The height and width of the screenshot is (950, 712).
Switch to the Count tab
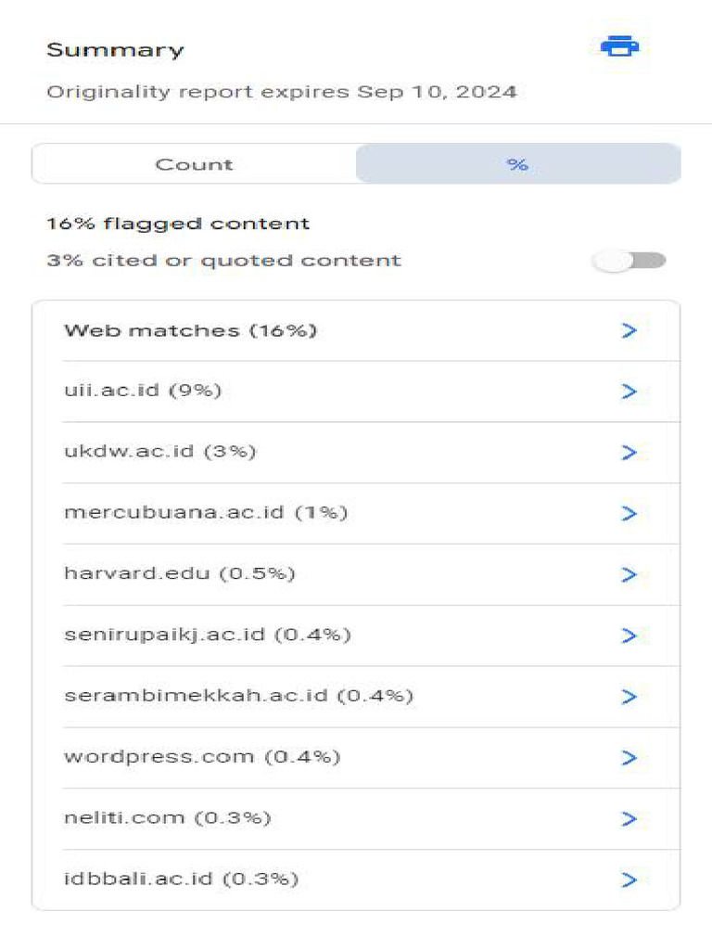pyautogui.click(x=194, y=164)
